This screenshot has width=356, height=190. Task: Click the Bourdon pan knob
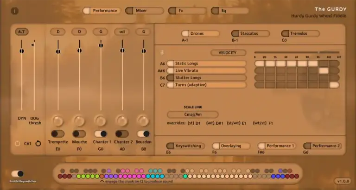click(144, 121)
